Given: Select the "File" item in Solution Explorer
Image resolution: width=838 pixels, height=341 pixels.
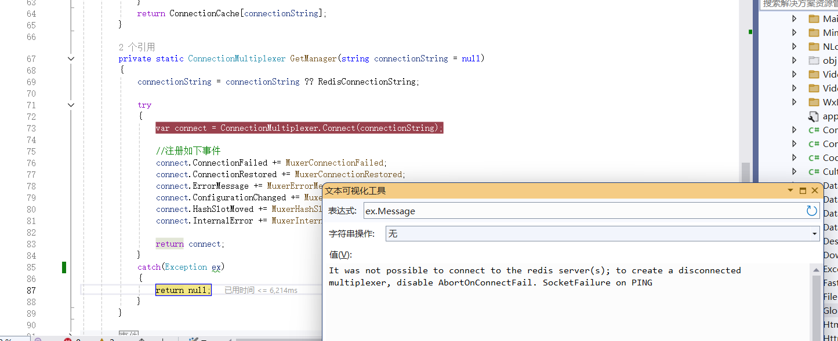Looking at the screenshot, I should point(830,296).
